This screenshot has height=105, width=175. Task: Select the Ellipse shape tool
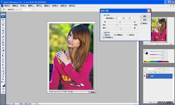pos(3,68)
